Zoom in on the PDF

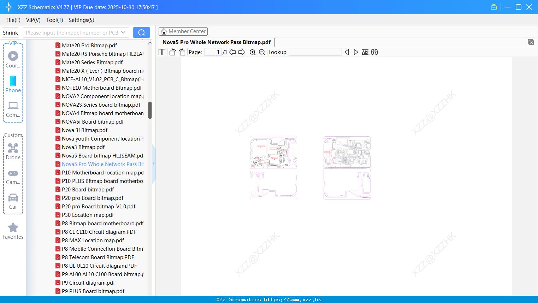(x=253, y=52)
